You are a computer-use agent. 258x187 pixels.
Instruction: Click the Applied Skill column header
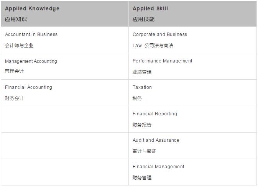[x=150, y=8]
